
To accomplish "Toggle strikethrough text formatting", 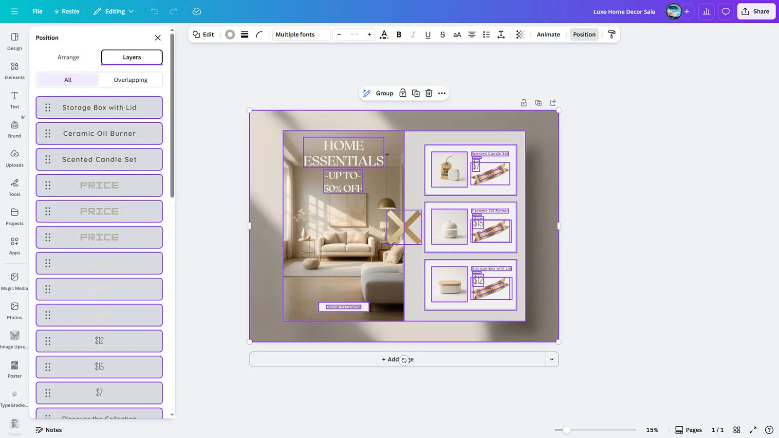I will pyautogui.click(x=442, y=35).
